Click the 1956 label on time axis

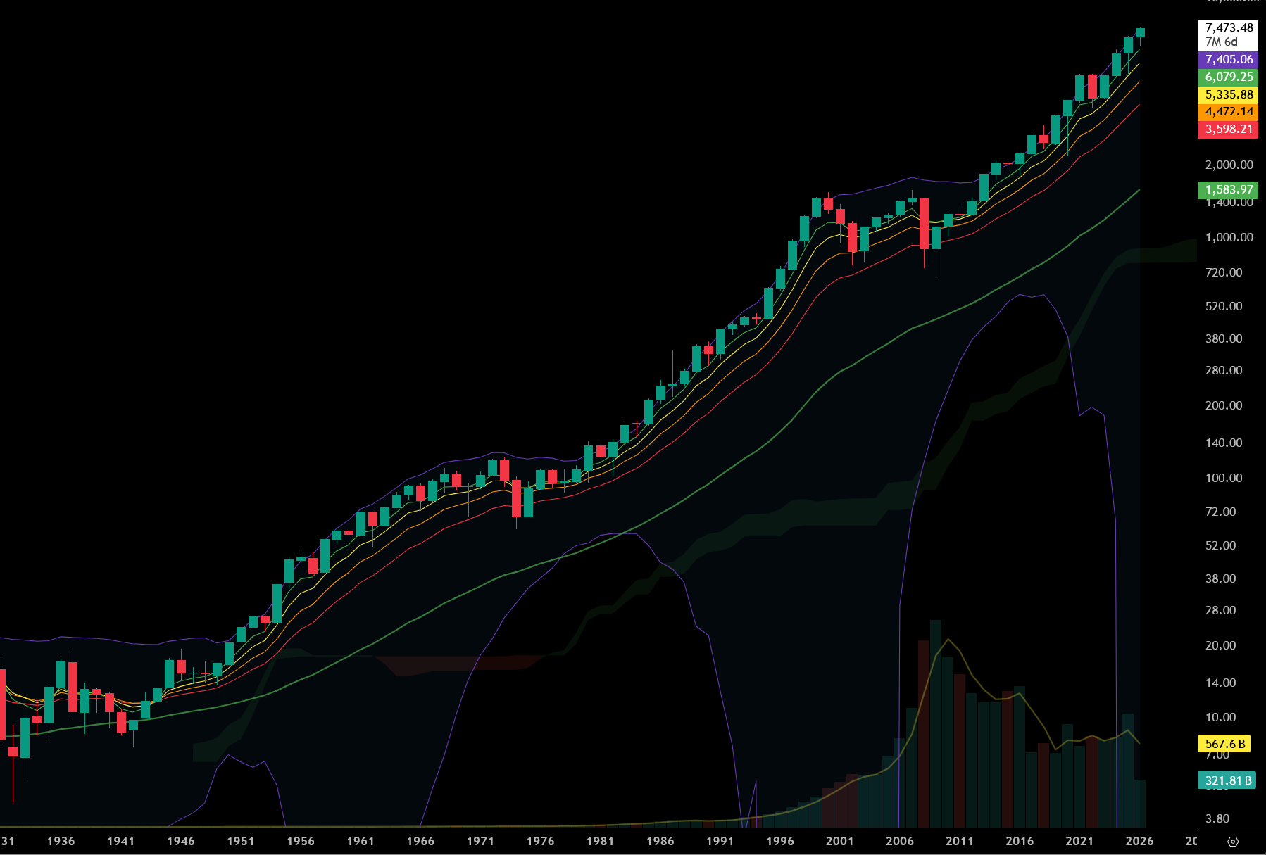(x=301, y=841)
